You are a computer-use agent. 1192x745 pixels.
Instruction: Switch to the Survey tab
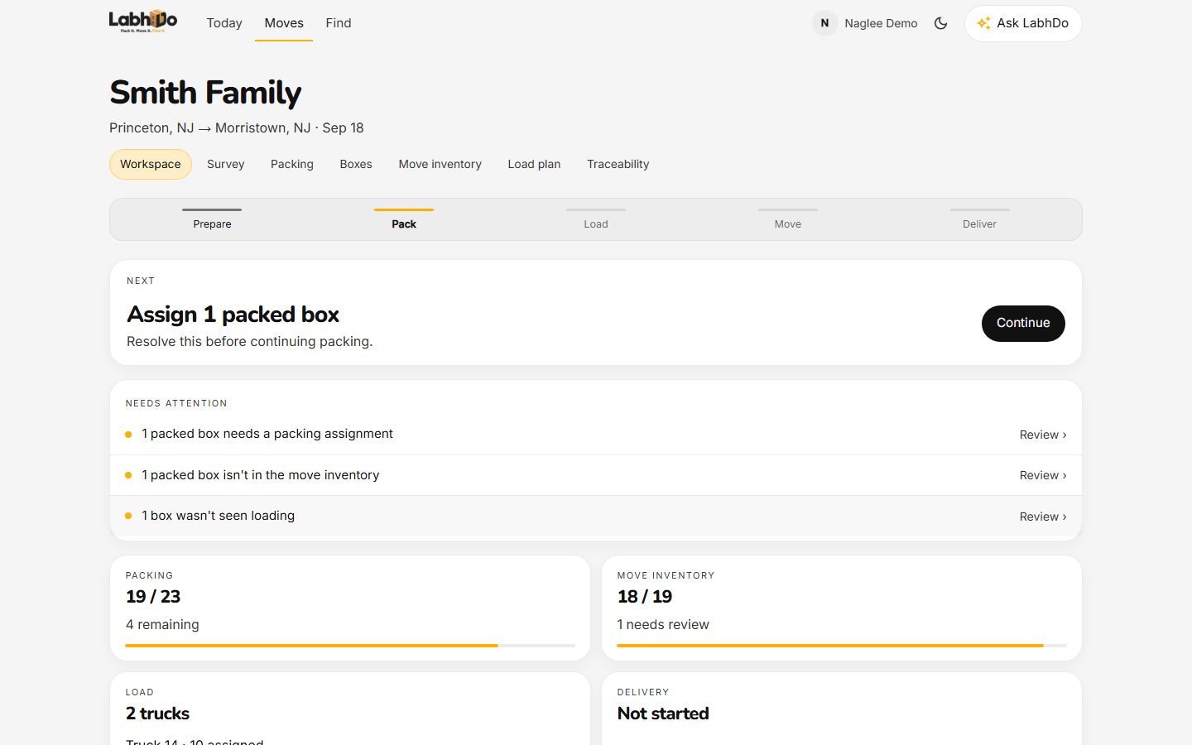[x=226, y=164]
